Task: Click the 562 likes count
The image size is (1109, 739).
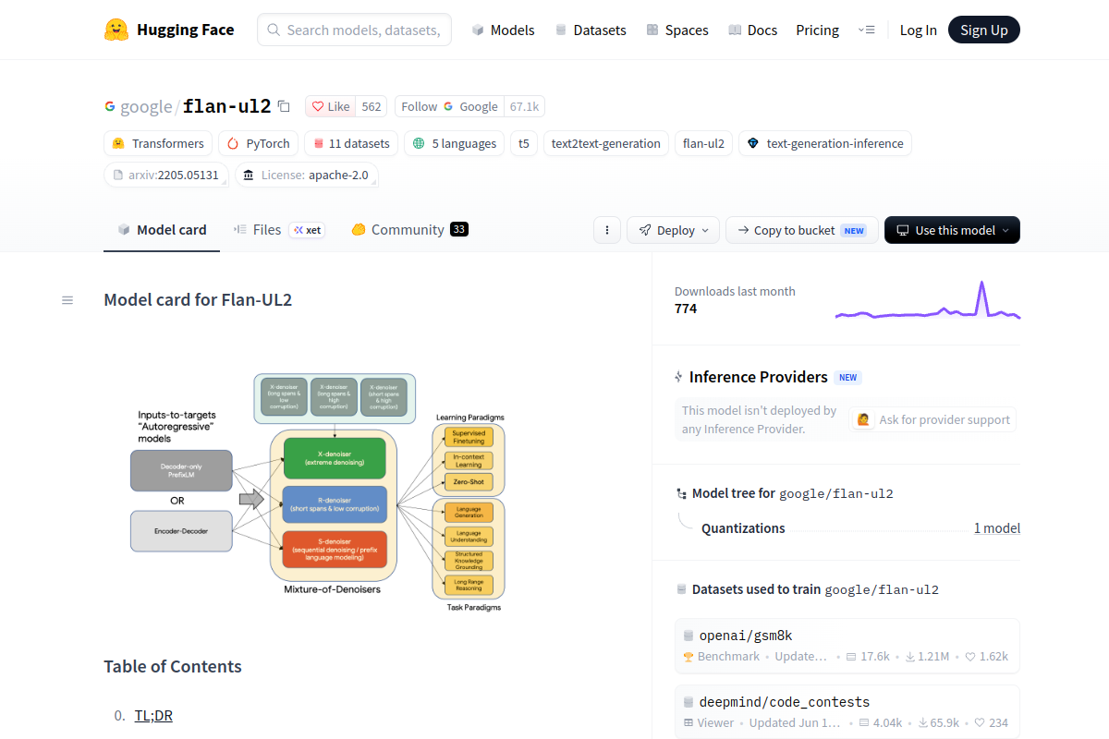Action: tap(372, 106)
